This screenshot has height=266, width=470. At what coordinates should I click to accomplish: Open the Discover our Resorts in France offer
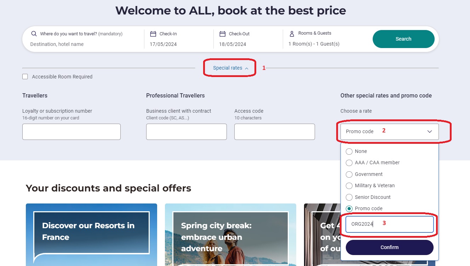[x=91, y=233]
